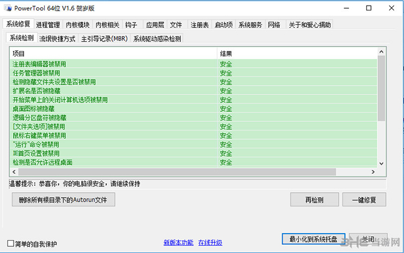Image resolution: width=404 pixels, height=253 pixels.
Task: Select the 检测是否允许远程桌面 row
Action: (x=194, y=162)
